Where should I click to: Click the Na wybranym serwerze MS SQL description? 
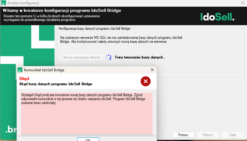pos(121,40)
